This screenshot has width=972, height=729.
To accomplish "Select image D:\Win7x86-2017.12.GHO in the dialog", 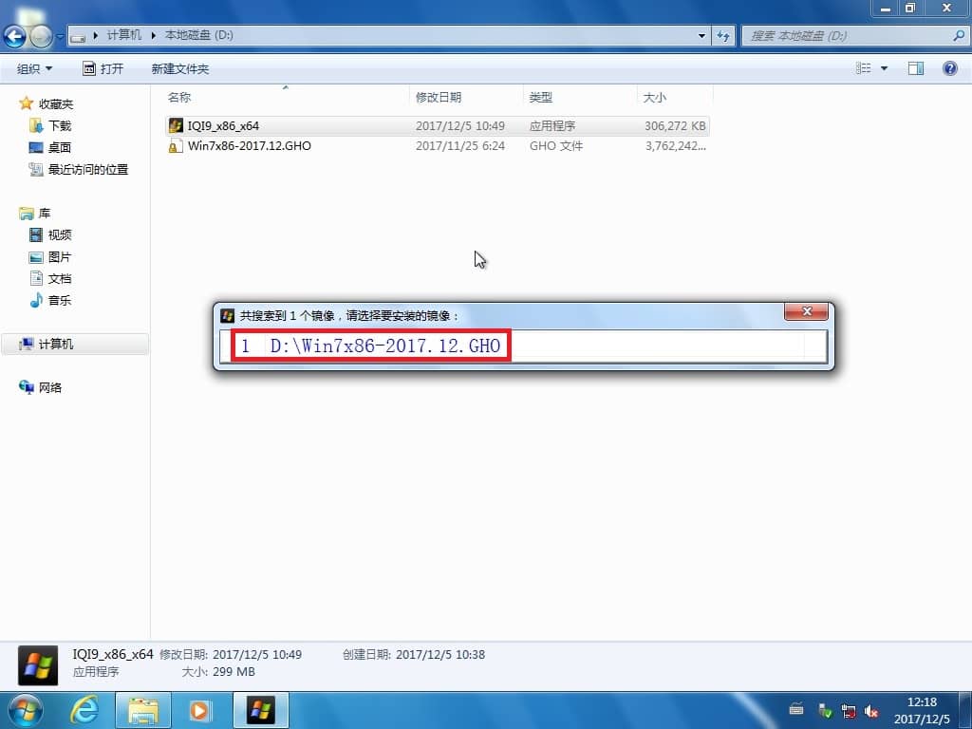I will [372, 346].
